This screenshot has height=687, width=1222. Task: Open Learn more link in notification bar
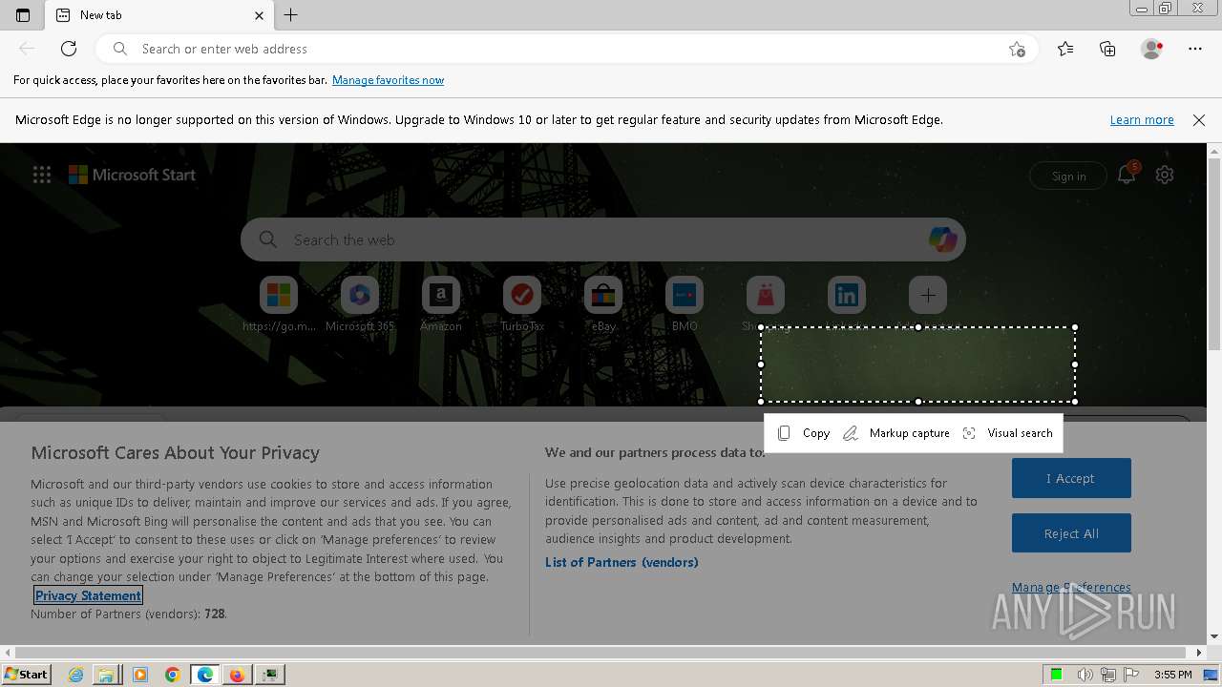tap(1142, 120)
